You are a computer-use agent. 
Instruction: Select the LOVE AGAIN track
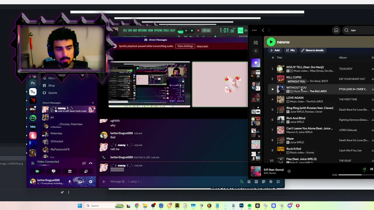click(295, 98)
